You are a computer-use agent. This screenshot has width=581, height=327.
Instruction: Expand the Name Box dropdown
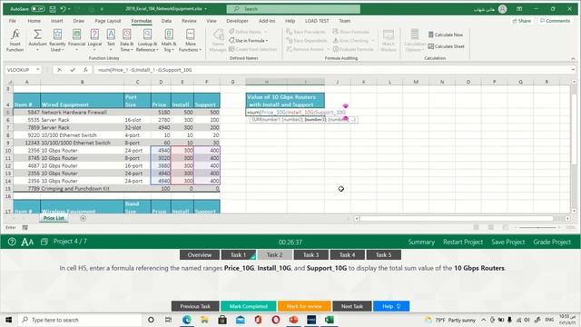[x=38, y=70]
